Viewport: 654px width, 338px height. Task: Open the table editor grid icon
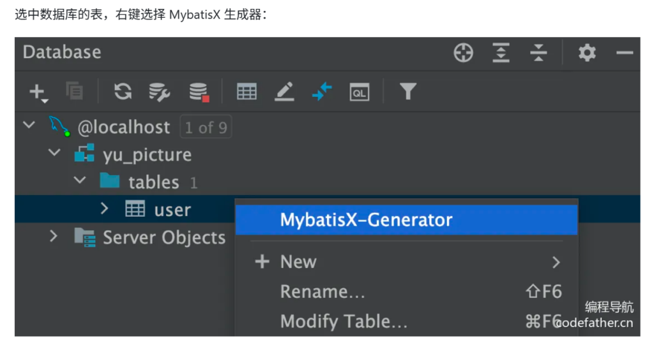[x=247, y=92]
